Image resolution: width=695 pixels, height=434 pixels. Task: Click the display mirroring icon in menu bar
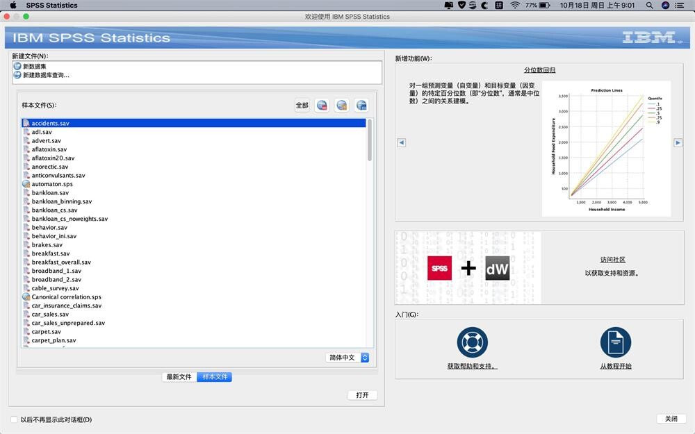tap(448, 6)
